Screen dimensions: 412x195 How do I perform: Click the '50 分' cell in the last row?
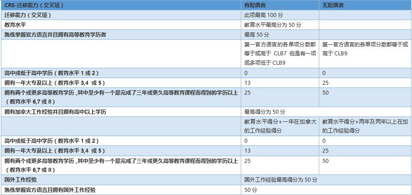(251, 190)
